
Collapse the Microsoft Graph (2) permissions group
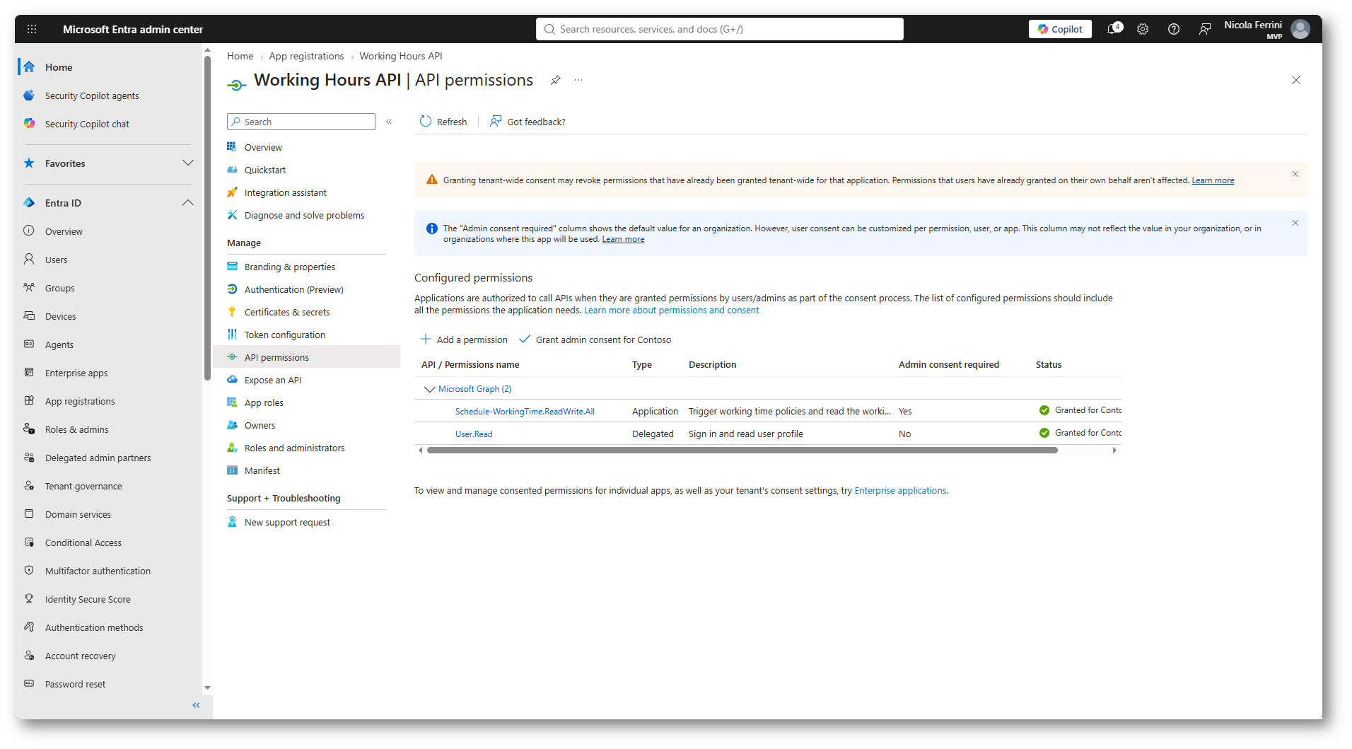pos(429,389)
